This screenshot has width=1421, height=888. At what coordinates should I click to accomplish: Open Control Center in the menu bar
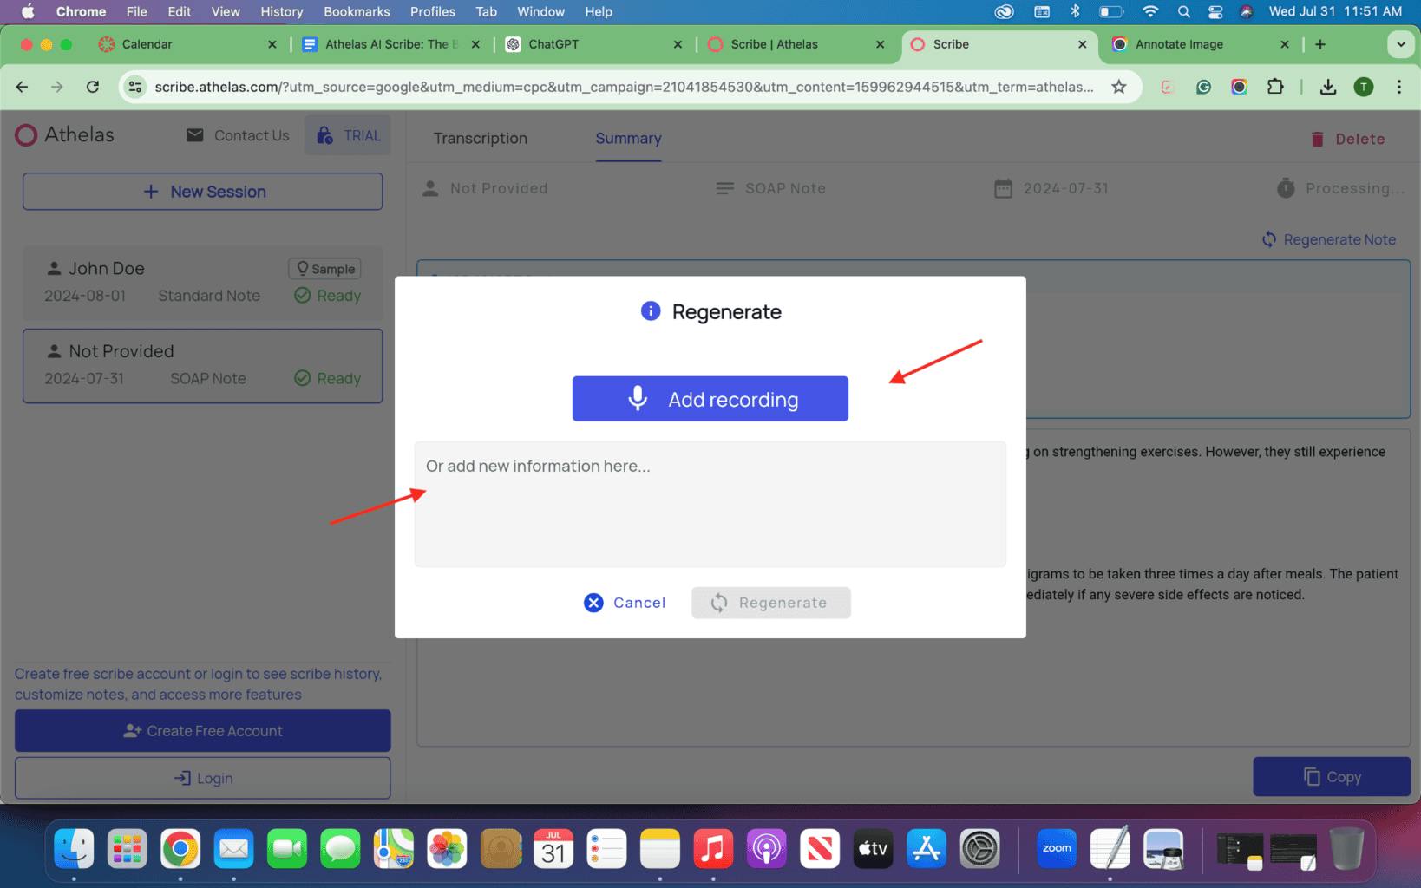(x=1215, y=11)
